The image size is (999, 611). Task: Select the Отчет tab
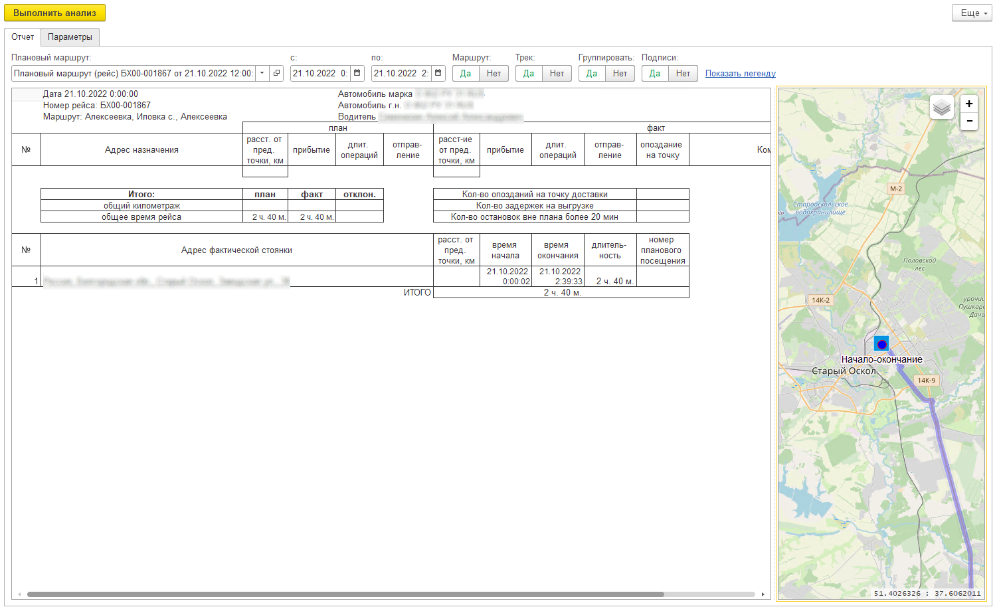[23, 37]
